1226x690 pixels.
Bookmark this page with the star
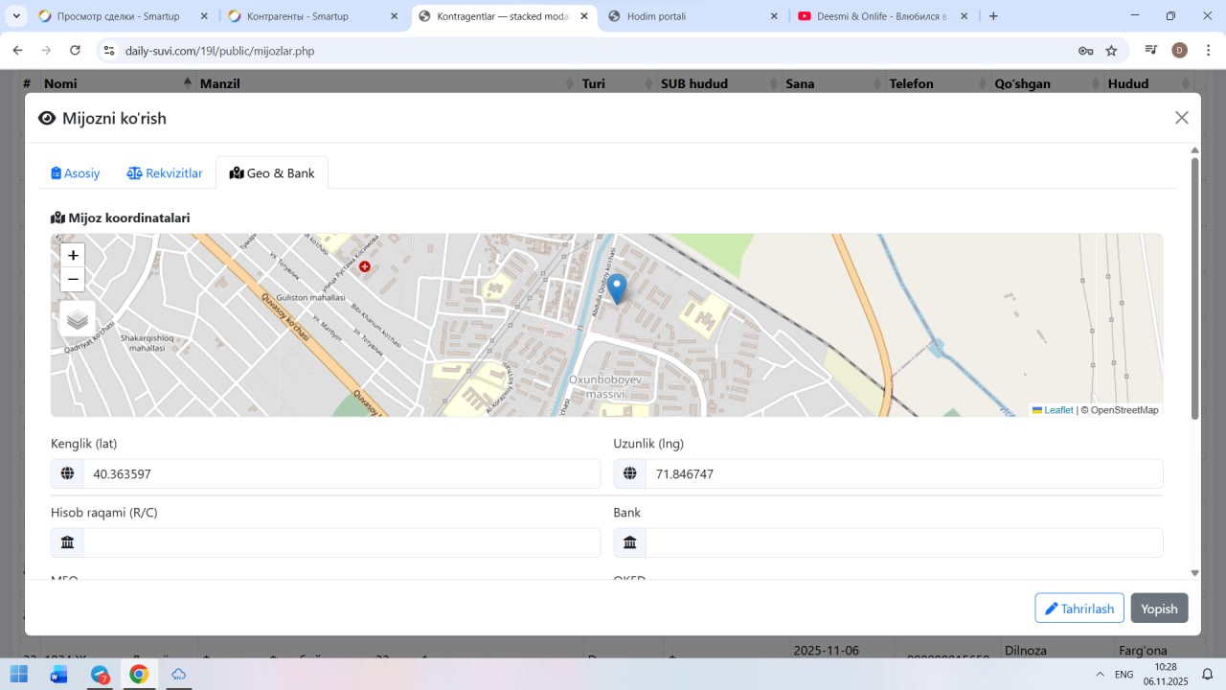[x=1111, y=51]
